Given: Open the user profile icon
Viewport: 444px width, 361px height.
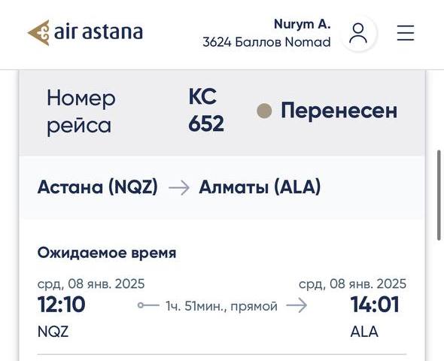Looking at the screenshot, I should pos(358,33).
